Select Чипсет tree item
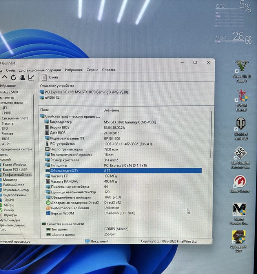Image resolution: width=257 pixels, height=274 pixels. pyautogui.click(x=7, y=134)
